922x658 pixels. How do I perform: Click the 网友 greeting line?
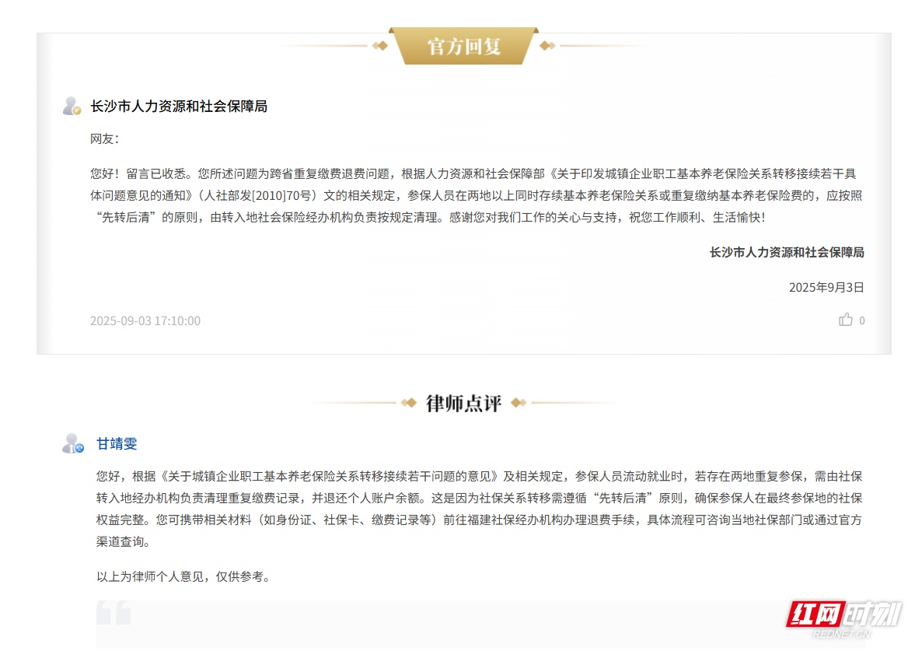(x=105, y=139)
